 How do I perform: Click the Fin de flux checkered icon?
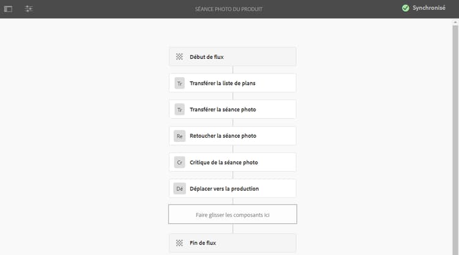coord(179,243)
